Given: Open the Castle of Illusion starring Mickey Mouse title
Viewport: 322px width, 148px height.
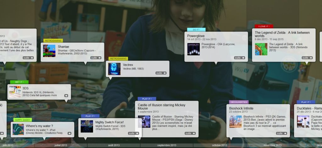Looking at the screenshot, I should (x=162, y=107).
